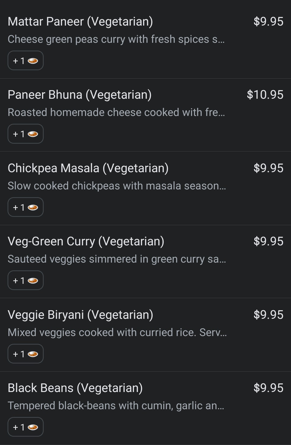Tap the curry badge under Mattar Paneer
The height and width of the screenshot is (445, 291).
pos(26,61)
